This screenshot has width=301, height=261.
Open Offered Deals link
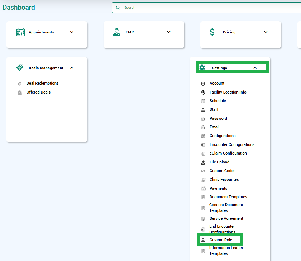click(x=38, y=92)
